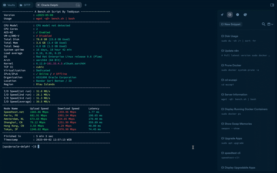
Task: Close the Oracle Delphi tab
Action: tap(38, 5)
